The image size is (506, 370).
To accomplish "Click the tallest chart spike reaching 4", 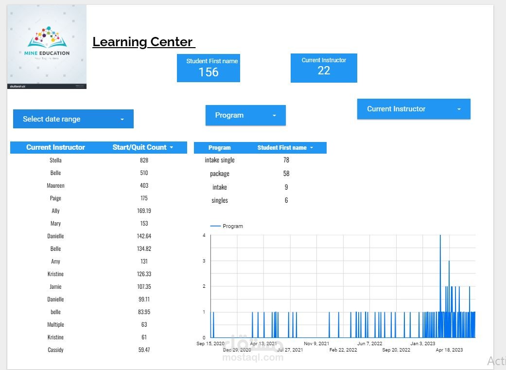I will tap(440, 286).
